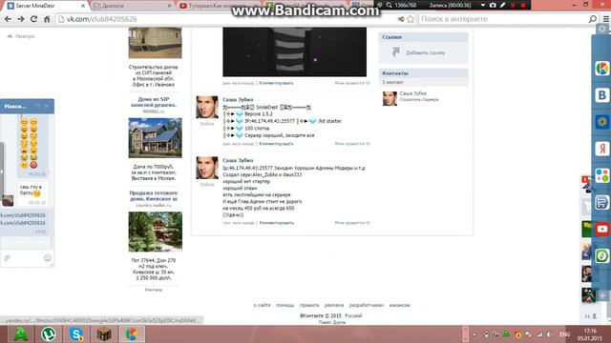Open the blue cart-like sidebar shortcut
Image resolution: width=611 pixels, height=343 pixels.
(x=602, y=202)
